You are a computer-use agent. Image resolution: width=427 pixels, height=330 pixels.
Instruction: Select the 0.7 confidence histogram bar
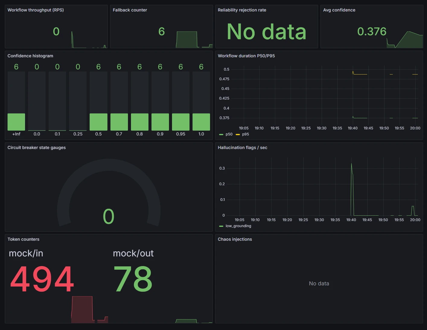(119, 122)
